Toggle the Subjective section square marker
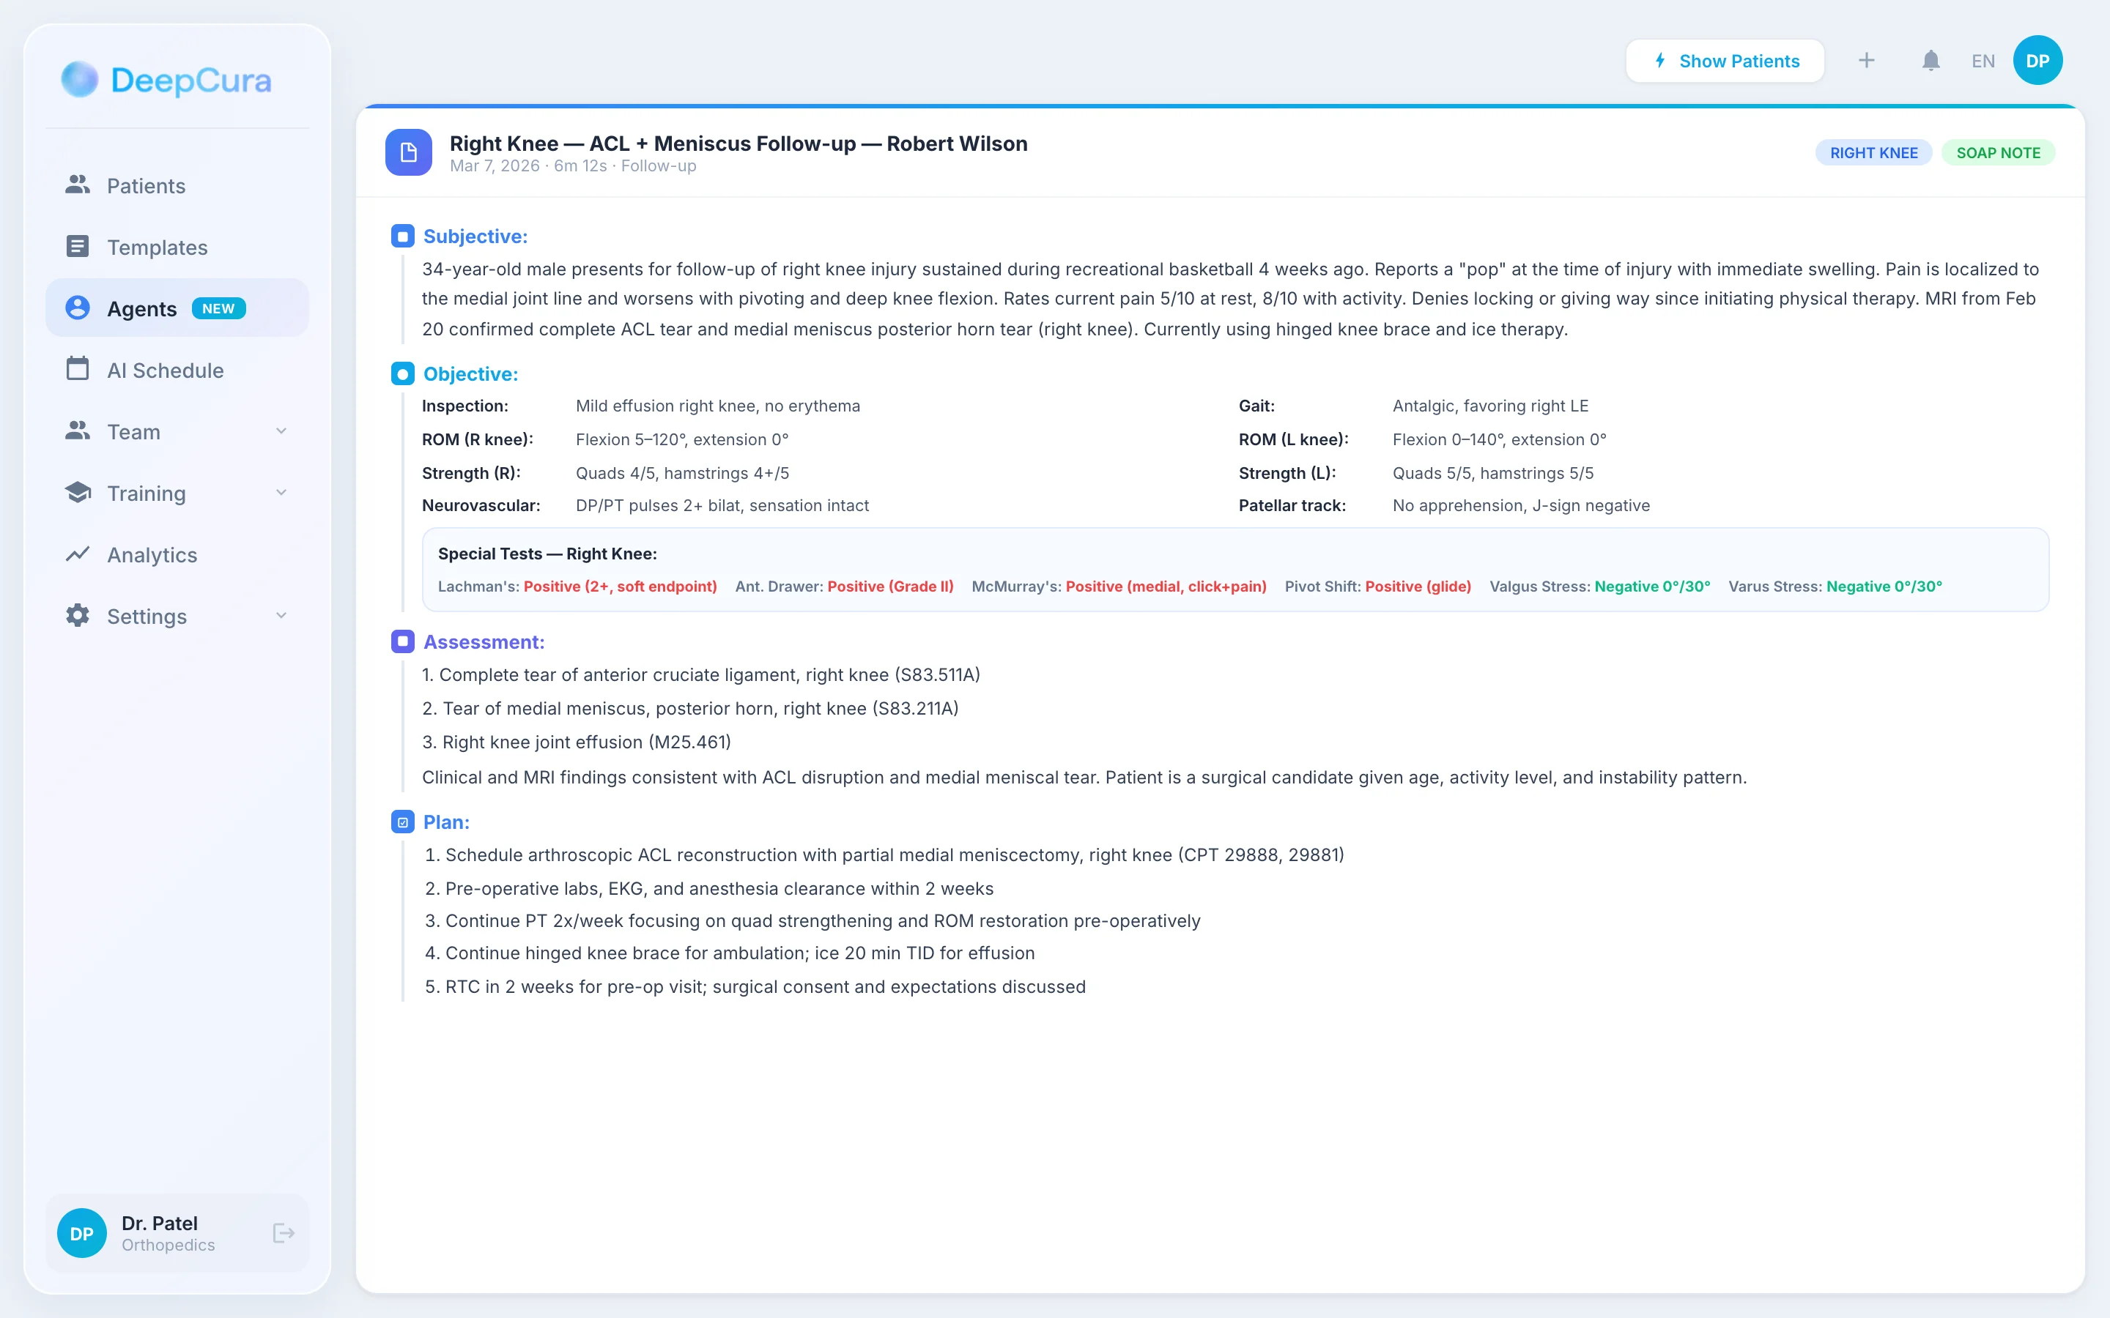The width and height of the screenshot is (2110, 1318). click(403, 237)
